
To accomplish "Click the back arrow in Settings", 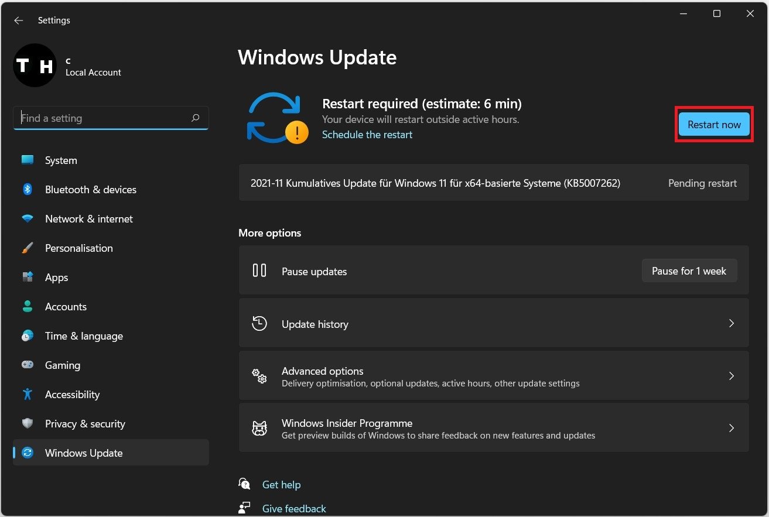I will point(19,20).
